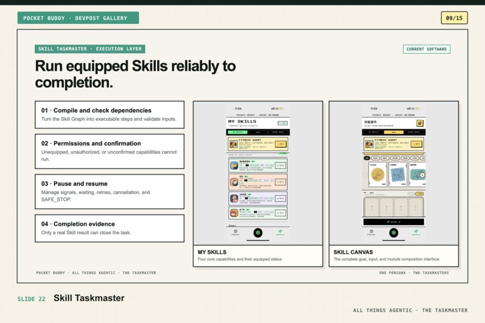Show previous skill cards with the left arrow
Screen dimensions: 485x323
[365, 175]
